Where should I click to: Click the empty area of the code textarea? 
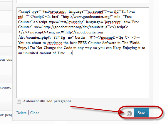(x=83, y=76)
